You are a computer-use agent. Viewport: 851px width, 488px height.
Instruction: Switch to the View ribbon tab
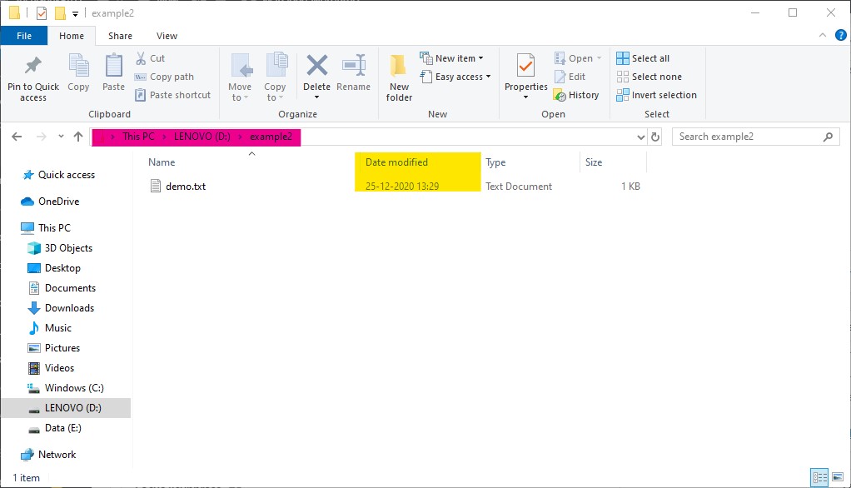[x=167, y=36]
